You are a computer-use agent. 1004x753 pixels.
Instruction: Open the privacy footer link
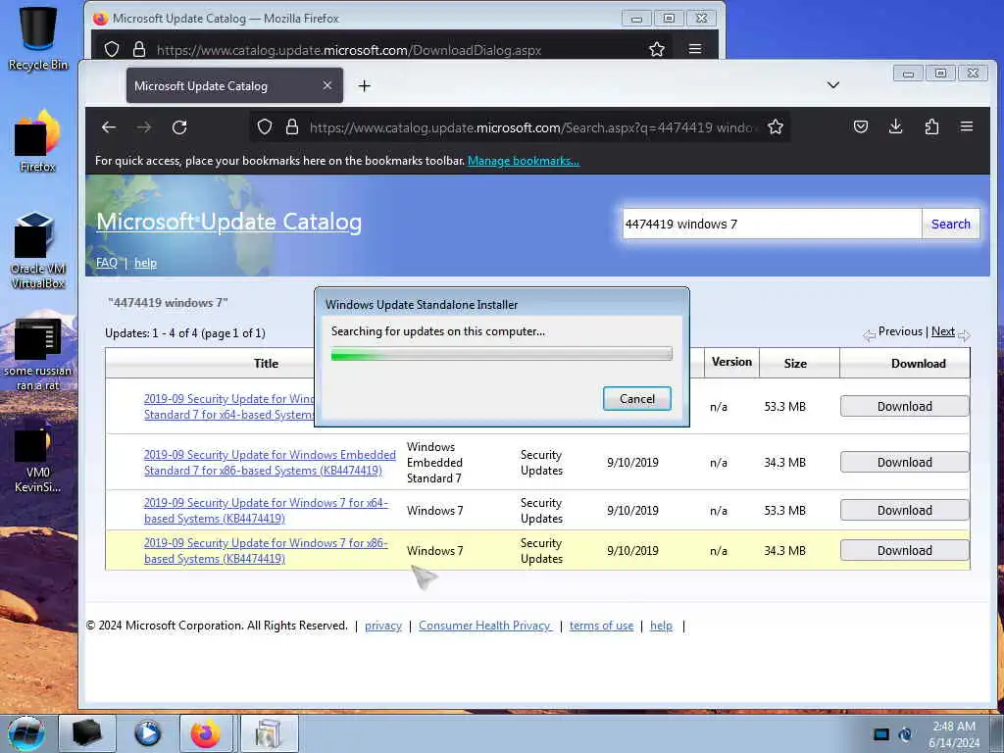(383, 626)
